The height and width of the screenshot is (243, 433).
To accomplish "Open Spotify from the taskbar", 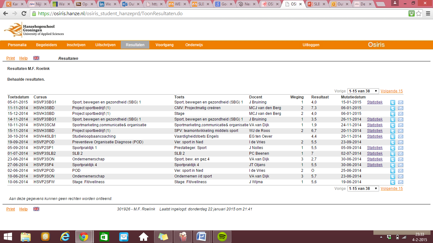I will coord(222,236).
